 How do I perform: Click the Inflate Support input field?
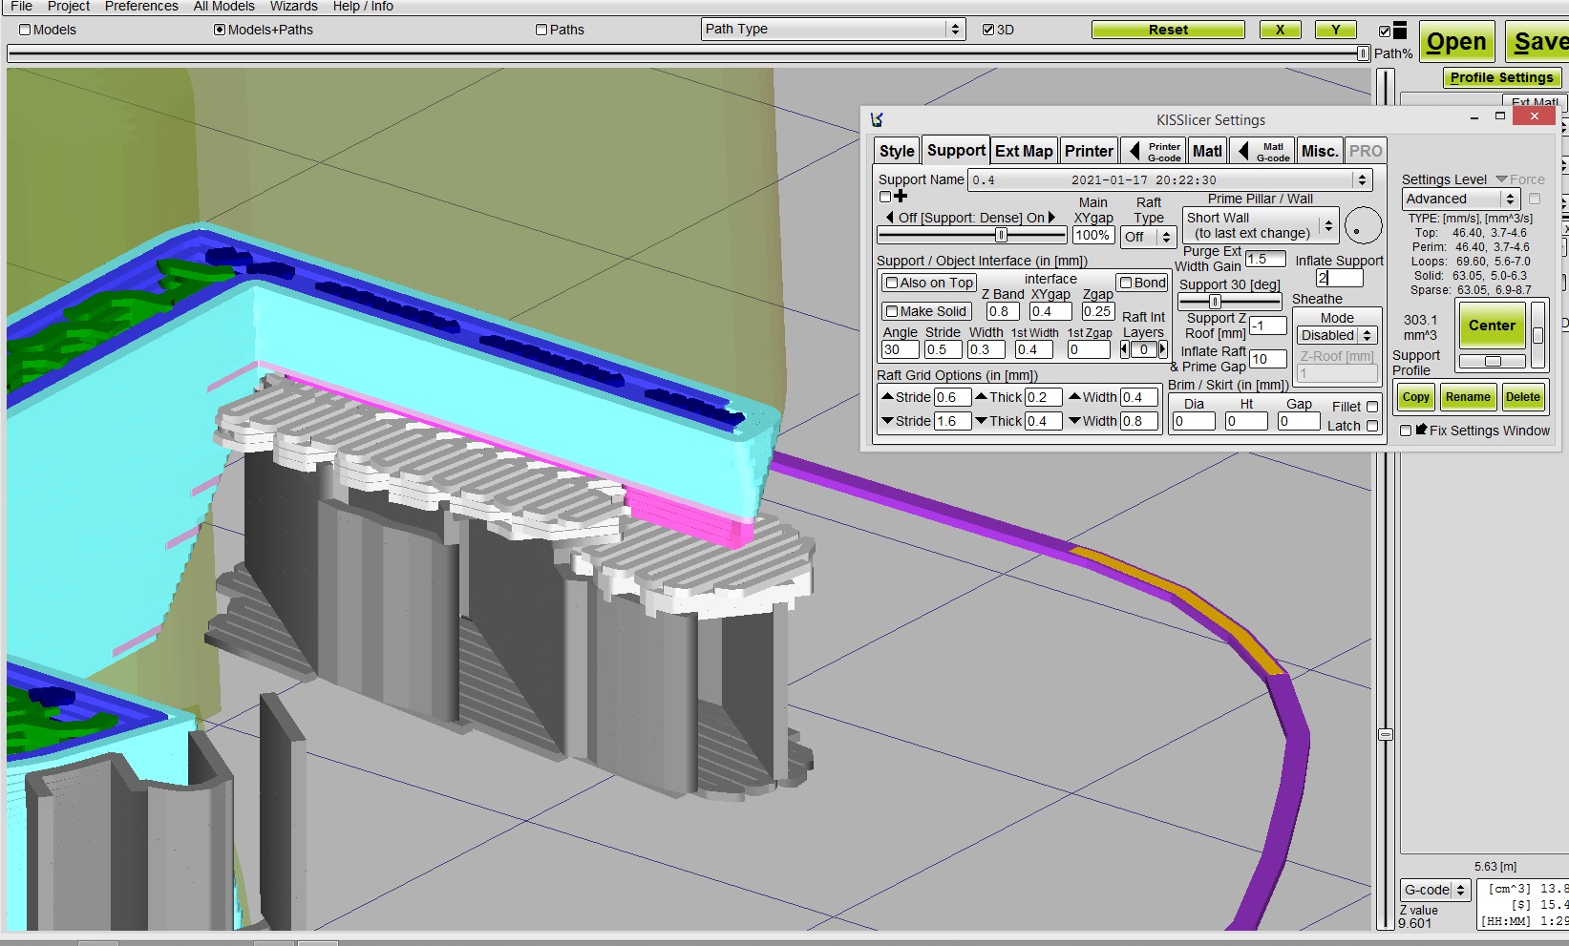tap(1339, 278)
